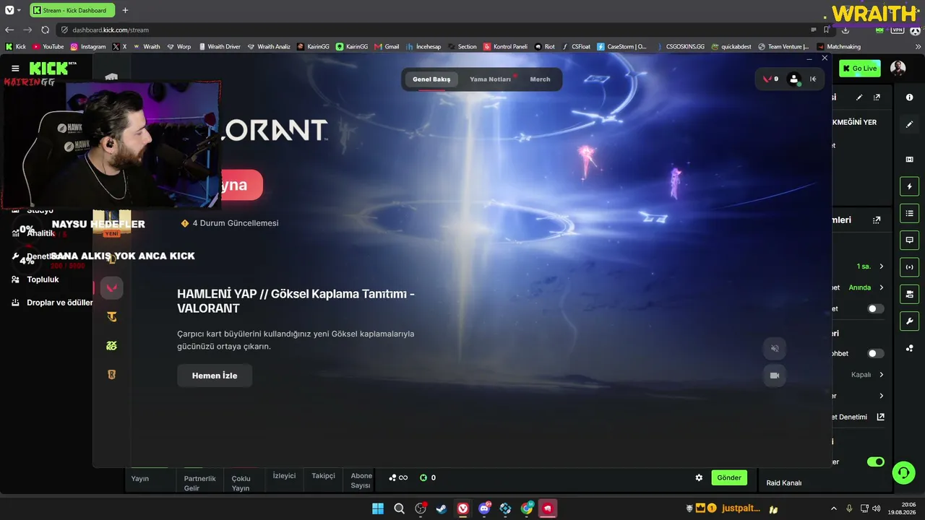
Task: Select the Valorant game icon in Riot Client sidebar
Action: tap(111, 287)
